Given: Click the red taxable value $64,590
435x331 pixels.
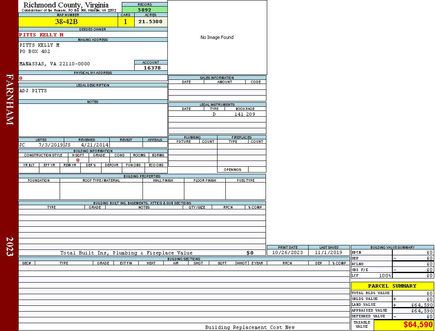Looking at the screenshot, I should [418, 325].
